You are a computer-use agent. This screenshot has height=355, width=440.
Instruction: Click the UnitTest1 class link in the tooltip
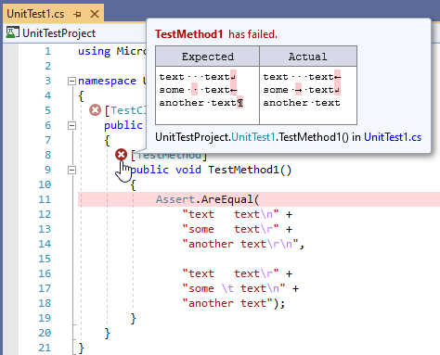(x=253, y=137)
